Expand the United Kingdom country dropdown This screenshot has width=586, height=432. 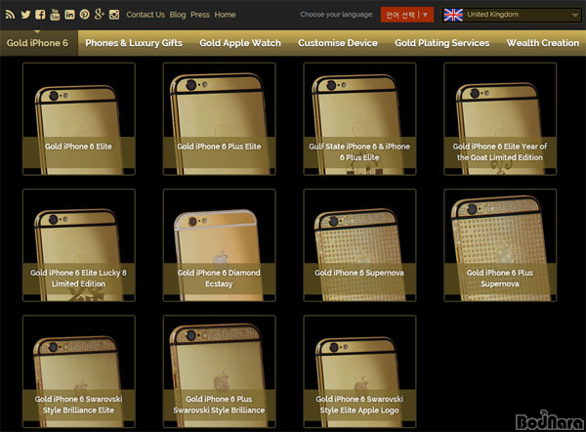pos(511,15)
